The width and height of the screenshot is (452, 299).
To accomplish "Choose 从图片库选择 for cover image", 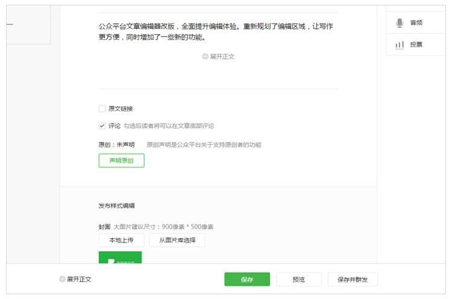I will point(177,240).
